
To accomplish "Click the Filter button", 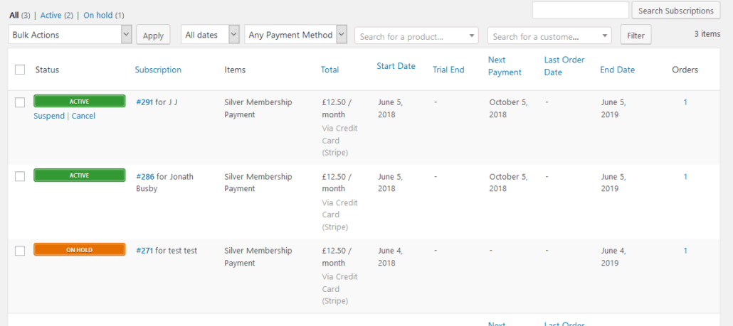I will click(636, 36).
